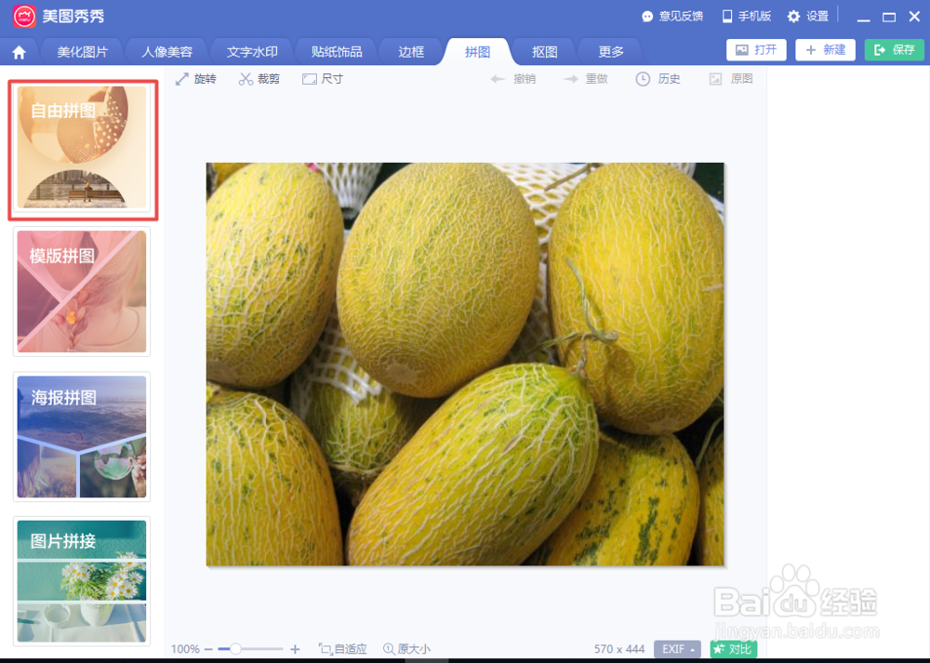Maximize the 美图秀秀 window
Screen dimensions: 930x663
(889, 17)
